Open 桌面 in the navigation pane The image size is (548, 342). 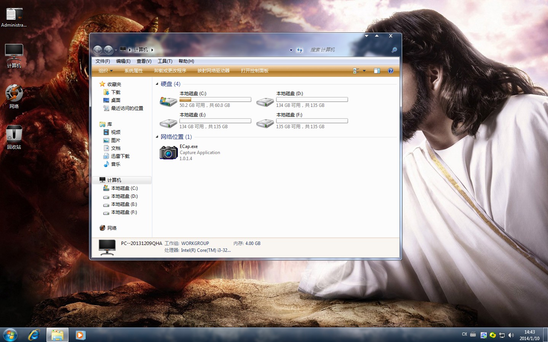point(112,100)
